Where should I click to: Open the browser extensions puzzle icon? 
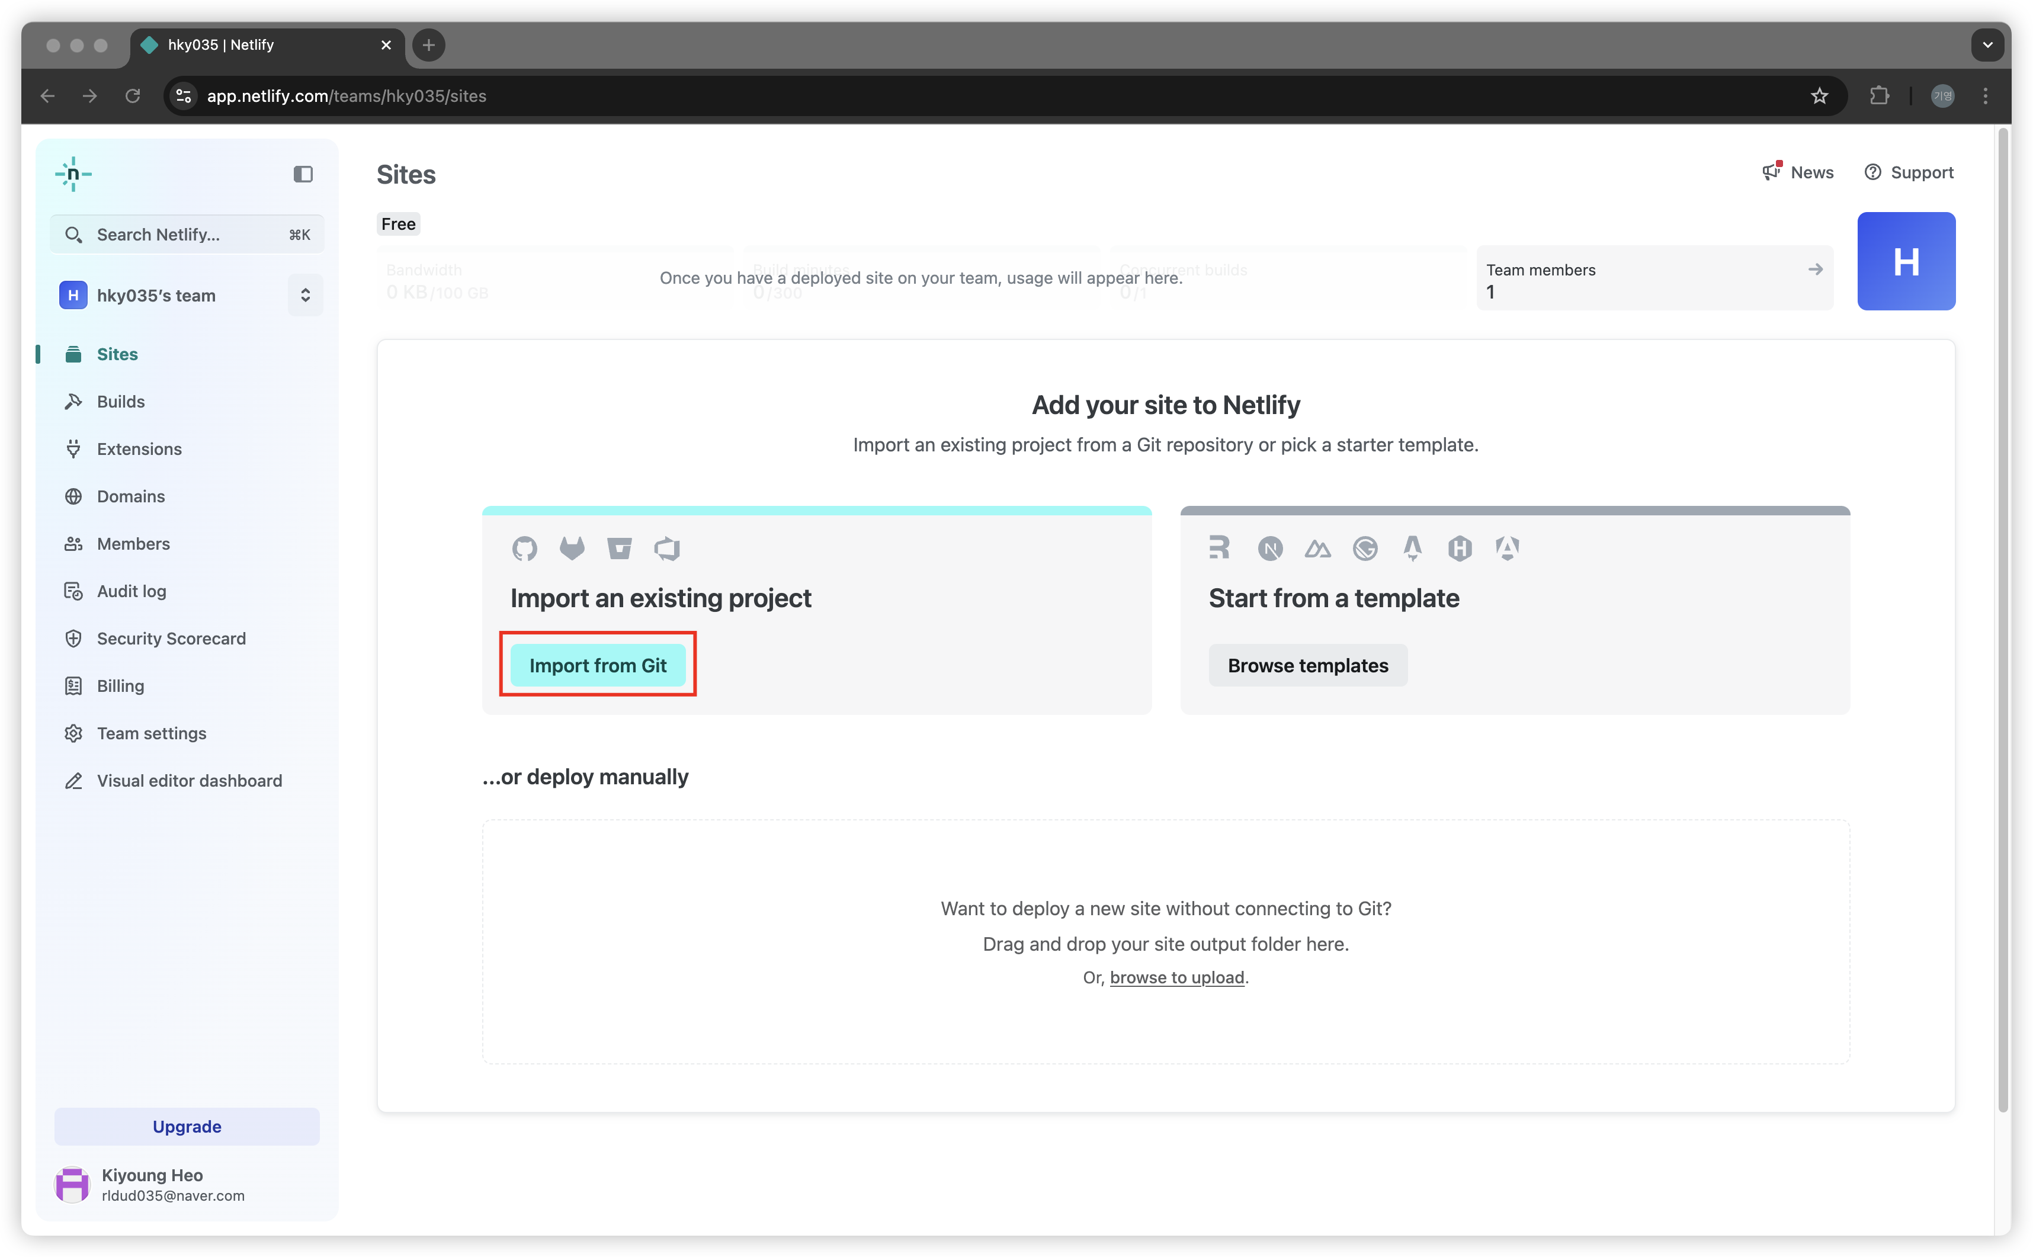coord(1878,95)
